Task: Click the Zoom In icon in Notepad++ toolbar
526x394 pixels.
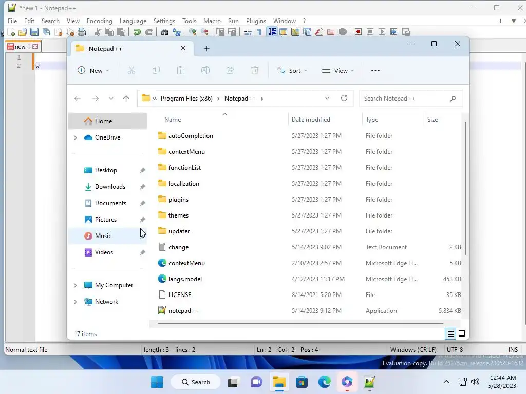Action: [x=192, y=32]
